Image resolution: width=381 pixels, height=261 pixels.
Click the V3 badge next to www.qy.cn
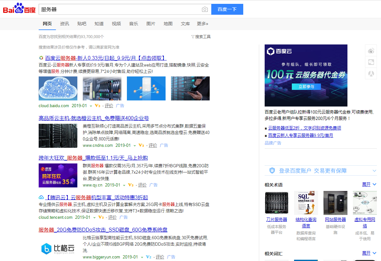point(131,185)
